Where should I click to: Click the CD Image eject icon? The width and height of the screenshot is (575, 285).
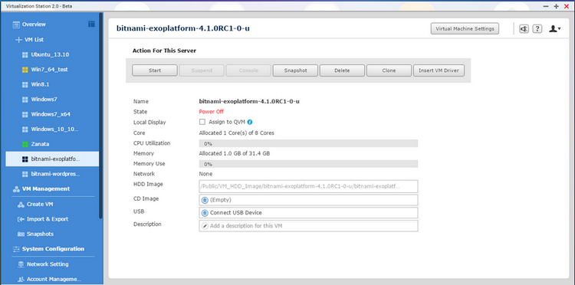tap(205, 200)
